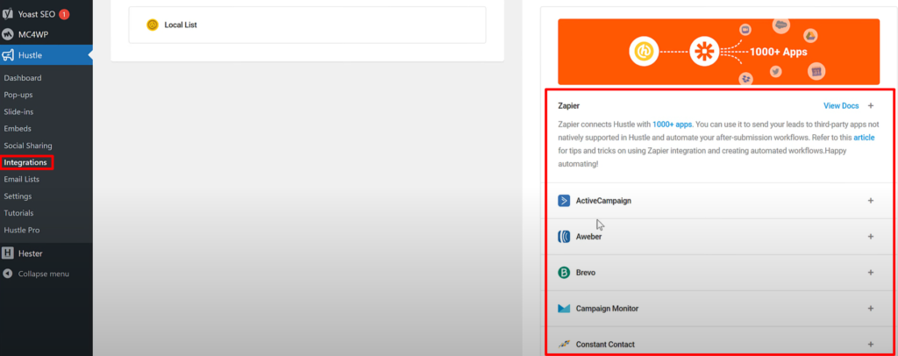Open the Tutorials submenu item
Viewport: 898px width, 356px height.
[19, 213]
